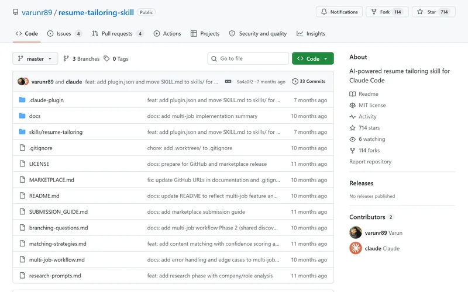Click the varunr89 contributor avatar
This screenshot has height=292, width=468.
(356, 232)
